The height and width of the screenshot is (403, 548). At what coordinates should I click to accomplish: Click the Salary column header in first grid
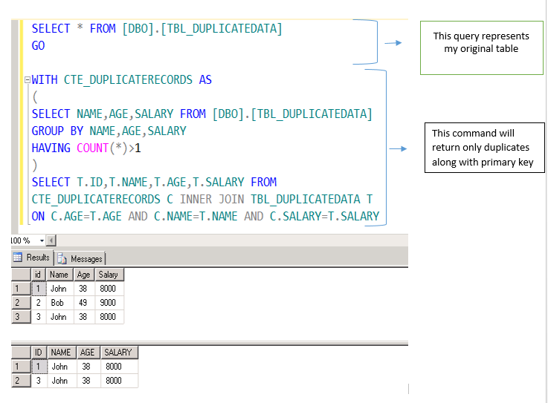(109, 275)
